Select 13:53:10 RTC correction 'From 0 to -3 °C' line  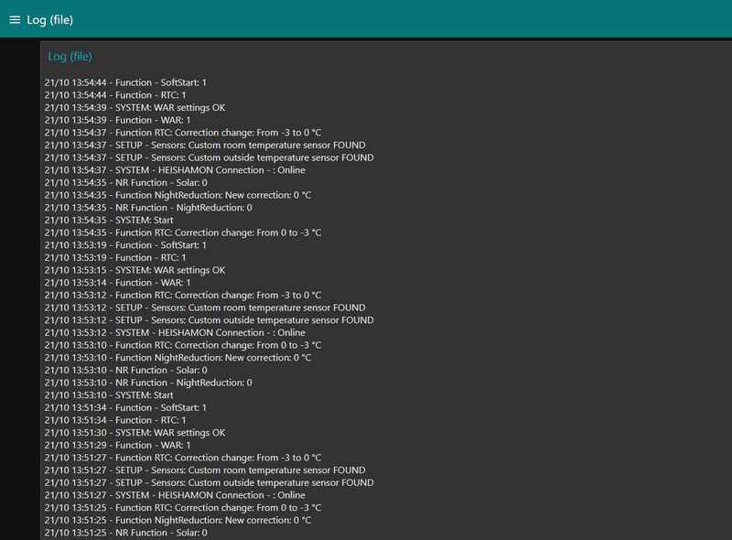183,345
